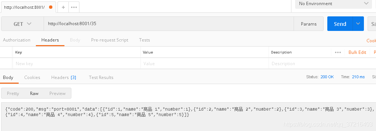Screen dimensions: 376x131
Task: Open a new request tab with plus icon
Action: coord(63,7)
